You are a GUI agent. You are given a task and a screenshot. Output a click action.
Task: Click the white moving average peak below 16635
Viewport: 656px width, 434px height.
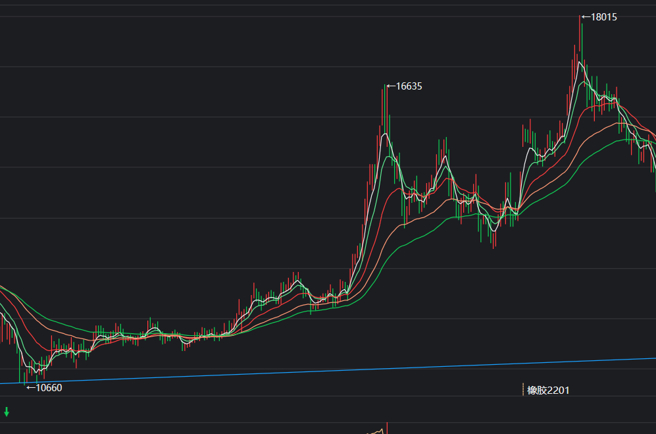[385, 135]
